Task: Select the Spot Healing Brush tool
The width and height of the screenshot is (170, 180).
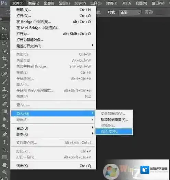Action: pyautogui.click(x=4, y=74)
